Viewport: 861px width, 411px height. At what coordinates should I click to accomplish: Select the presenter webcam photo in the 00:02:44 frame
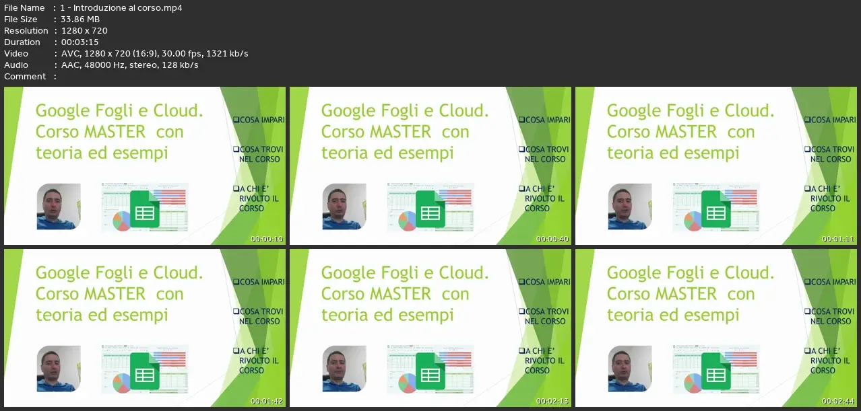[x=630, y=369]
